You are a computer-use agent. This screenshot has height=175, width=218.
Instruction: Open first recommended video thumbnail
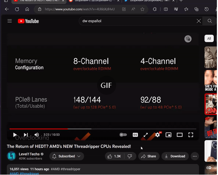211,57
